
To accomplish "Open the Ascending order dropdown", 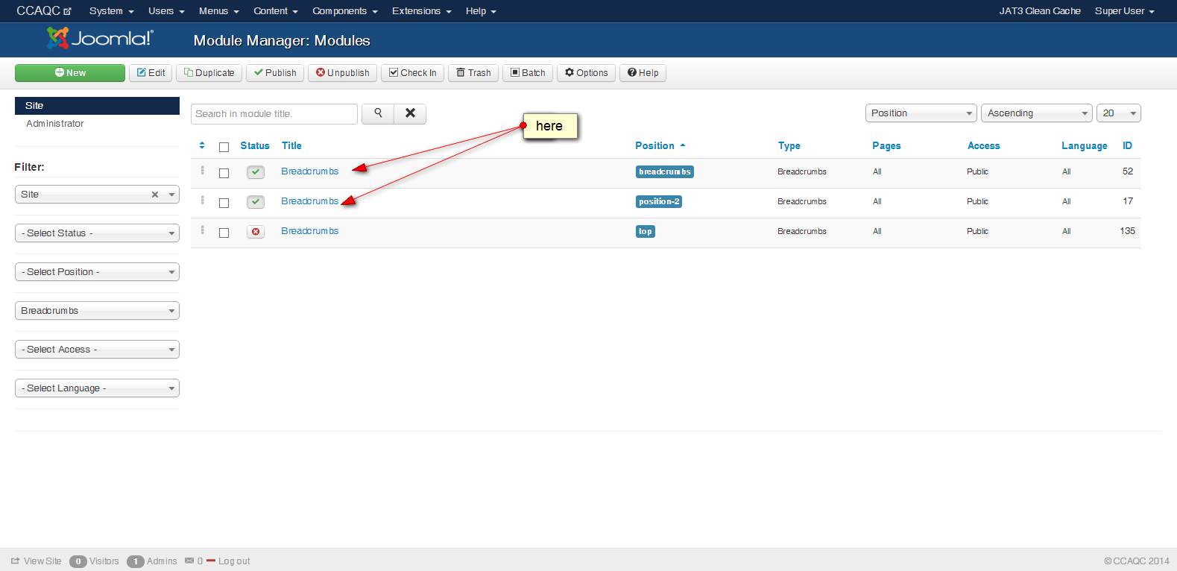I will tap(1036, 113).
